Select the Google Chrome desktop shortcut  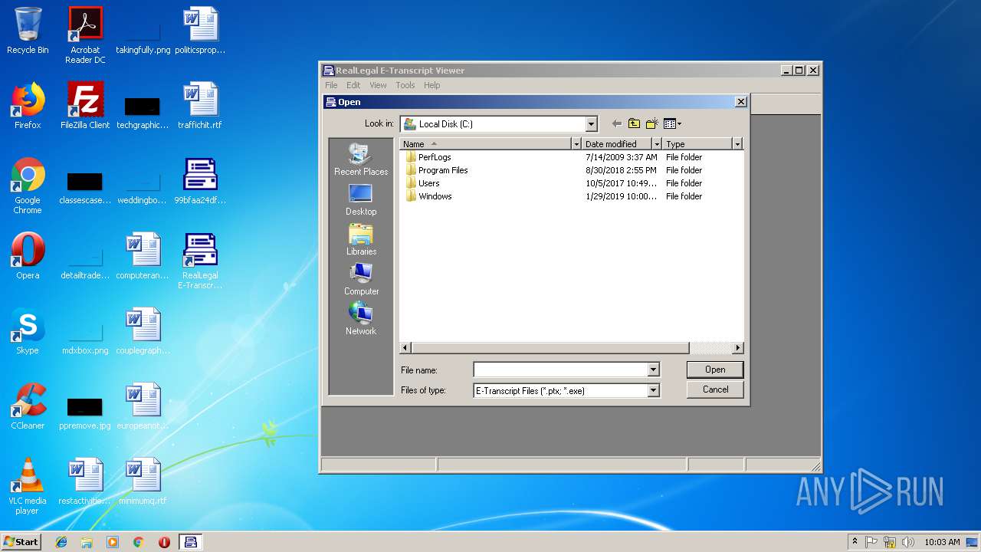pos(28,186)
